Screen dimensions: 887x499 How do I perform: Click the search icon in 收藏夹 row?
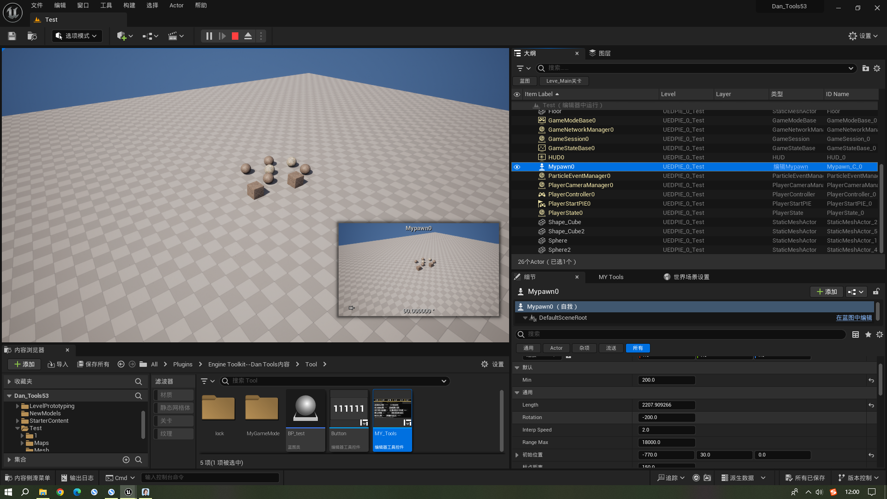[138, 382]
